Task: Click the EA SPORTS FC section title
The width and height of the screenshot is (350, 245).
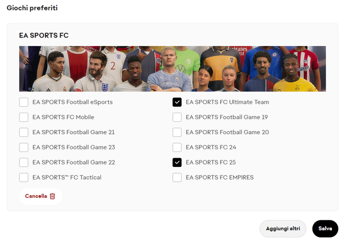Action: click(44, 36)
